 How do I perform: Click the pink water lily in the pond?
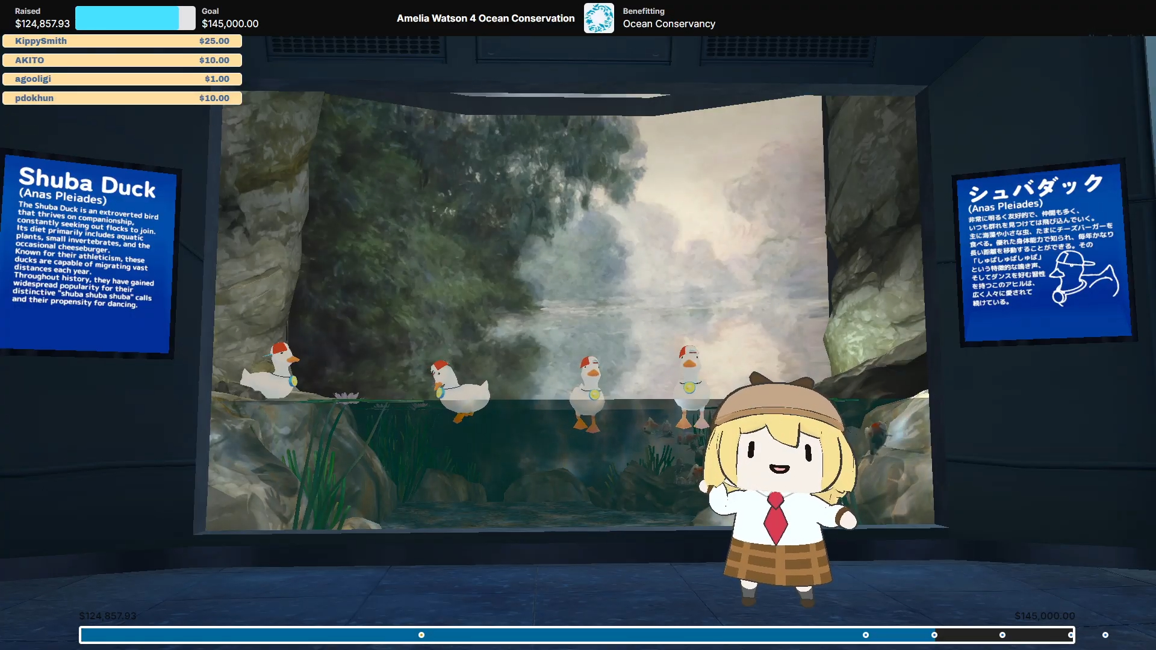coord(346,395)
